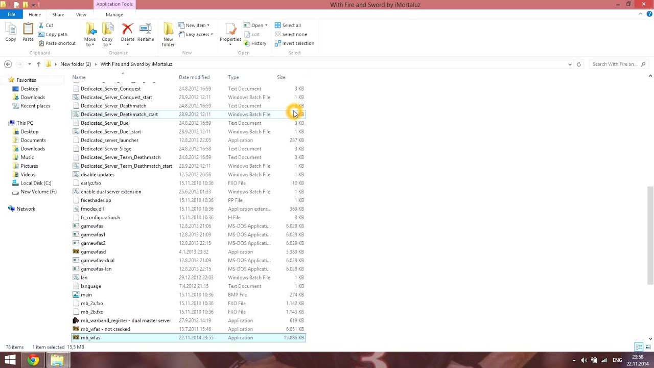
Task: Click Copy path in the ribbon
Action: pos(53,34)
